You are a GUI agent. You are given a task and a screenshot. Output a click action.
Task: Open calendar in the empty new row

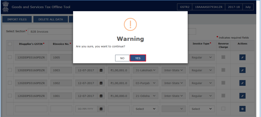(x=101, y=109)
